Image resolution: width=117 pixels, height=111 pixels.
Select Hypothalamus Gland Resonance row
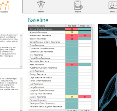[60, 68]
